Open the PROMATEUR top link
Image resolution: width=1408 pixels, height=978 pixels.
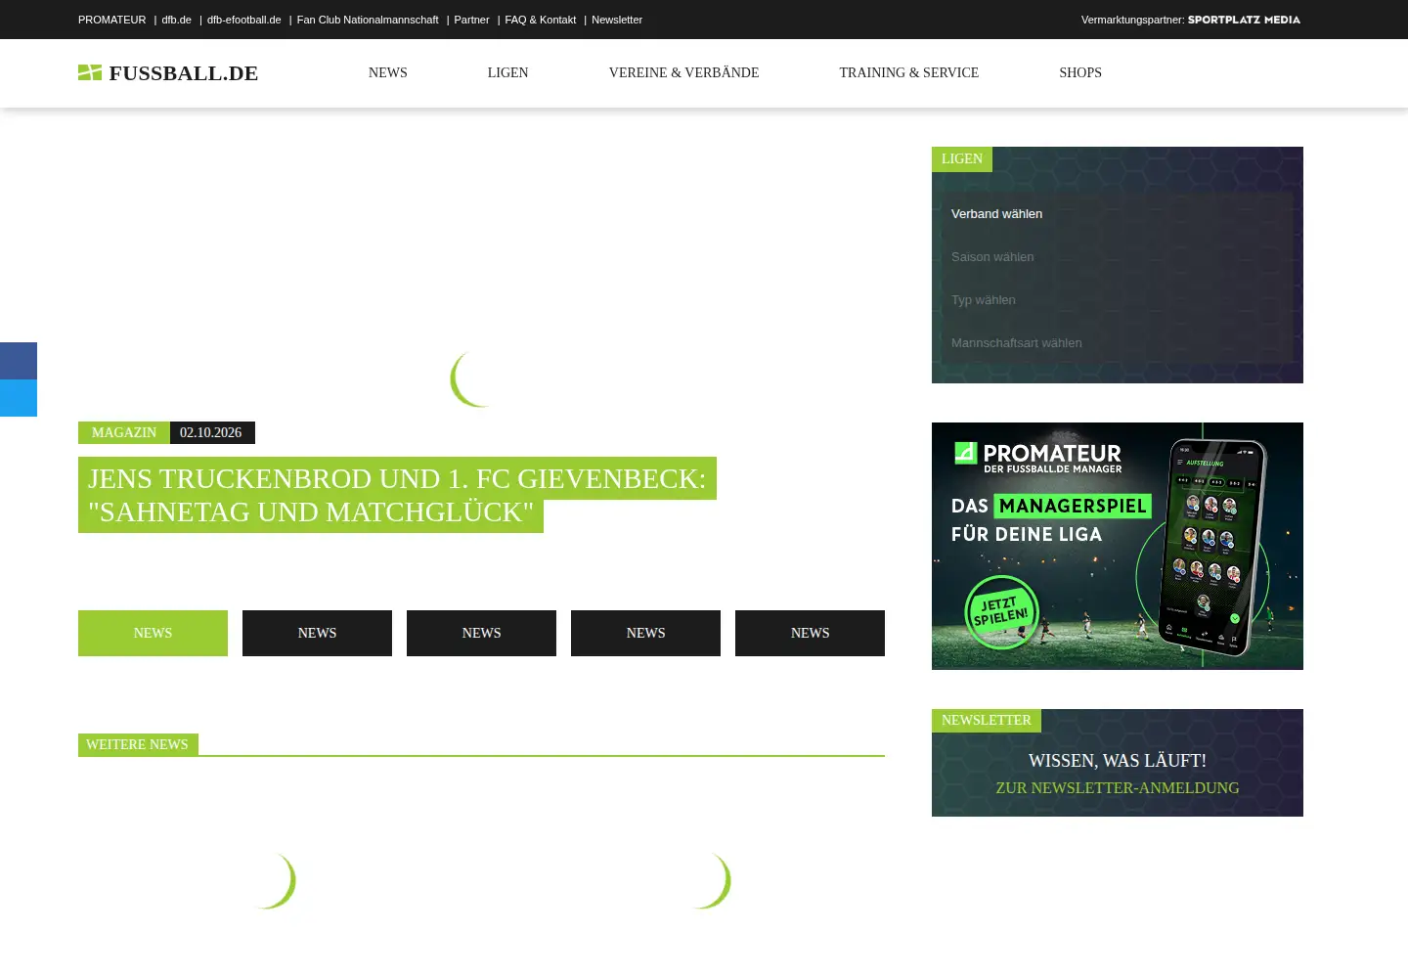coord(111,20)
